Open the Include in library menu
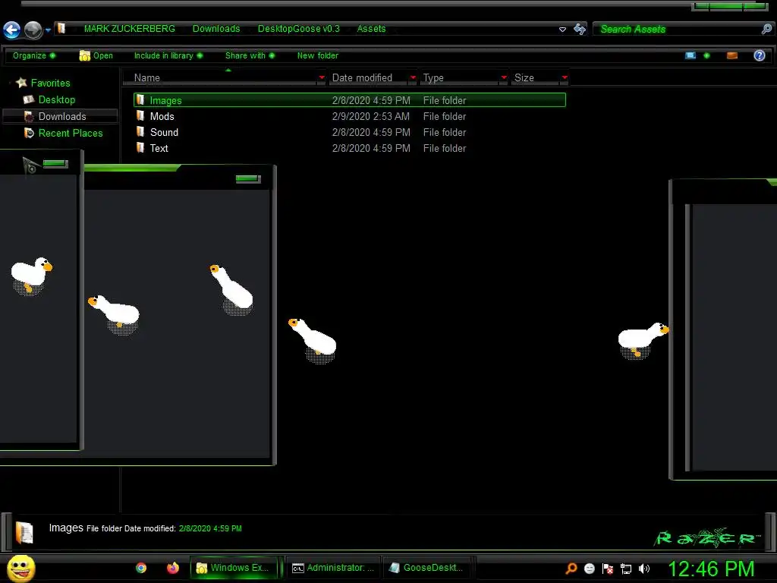 [168, 55]
